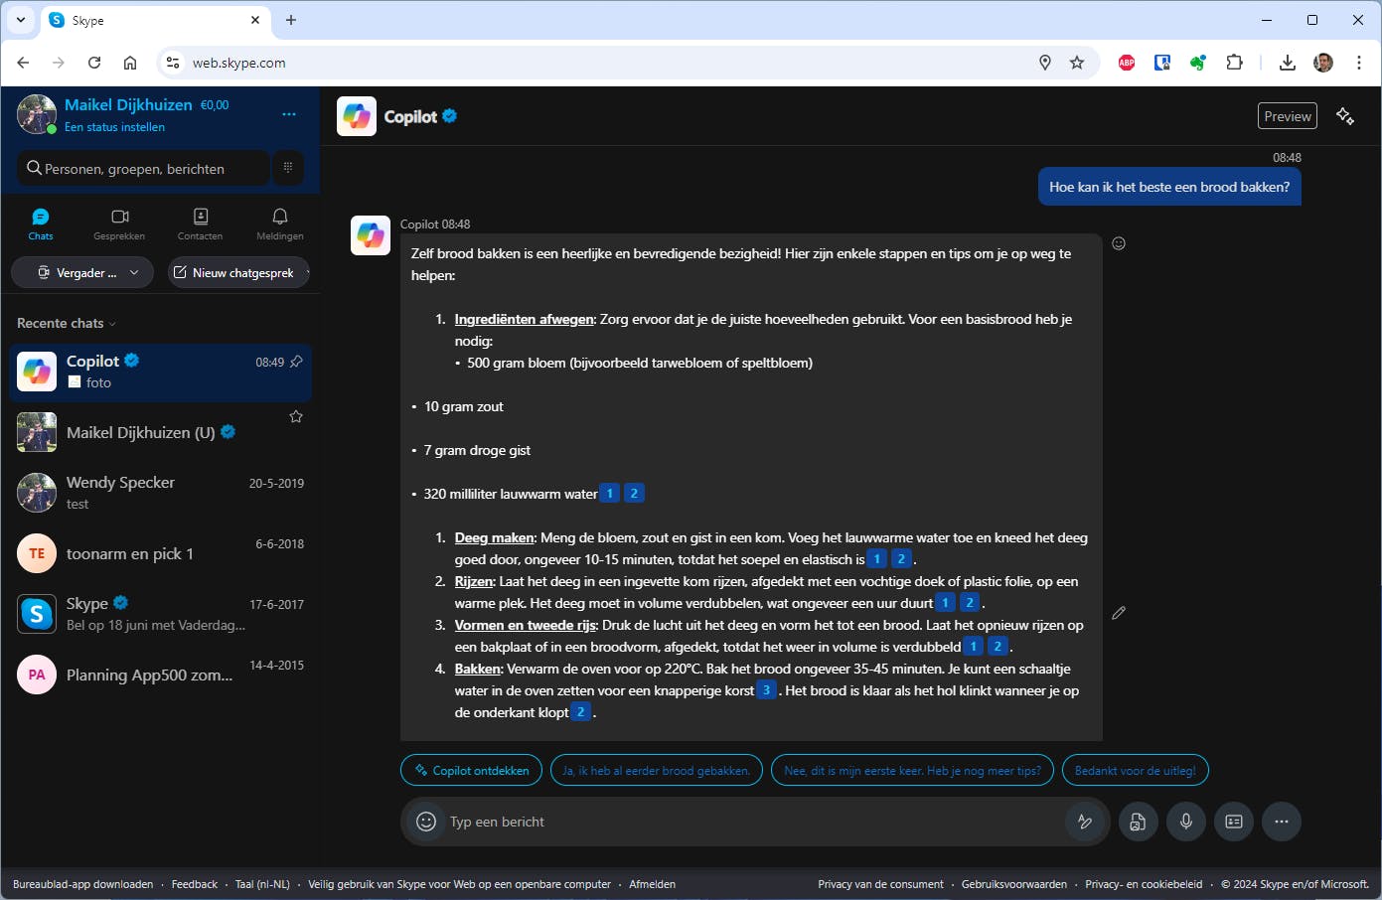Image resolution: width=1382 pixels, height=900 pixels.
Task: Open the Privacy- en cookiebeleid link
Action: [1144, 884]
